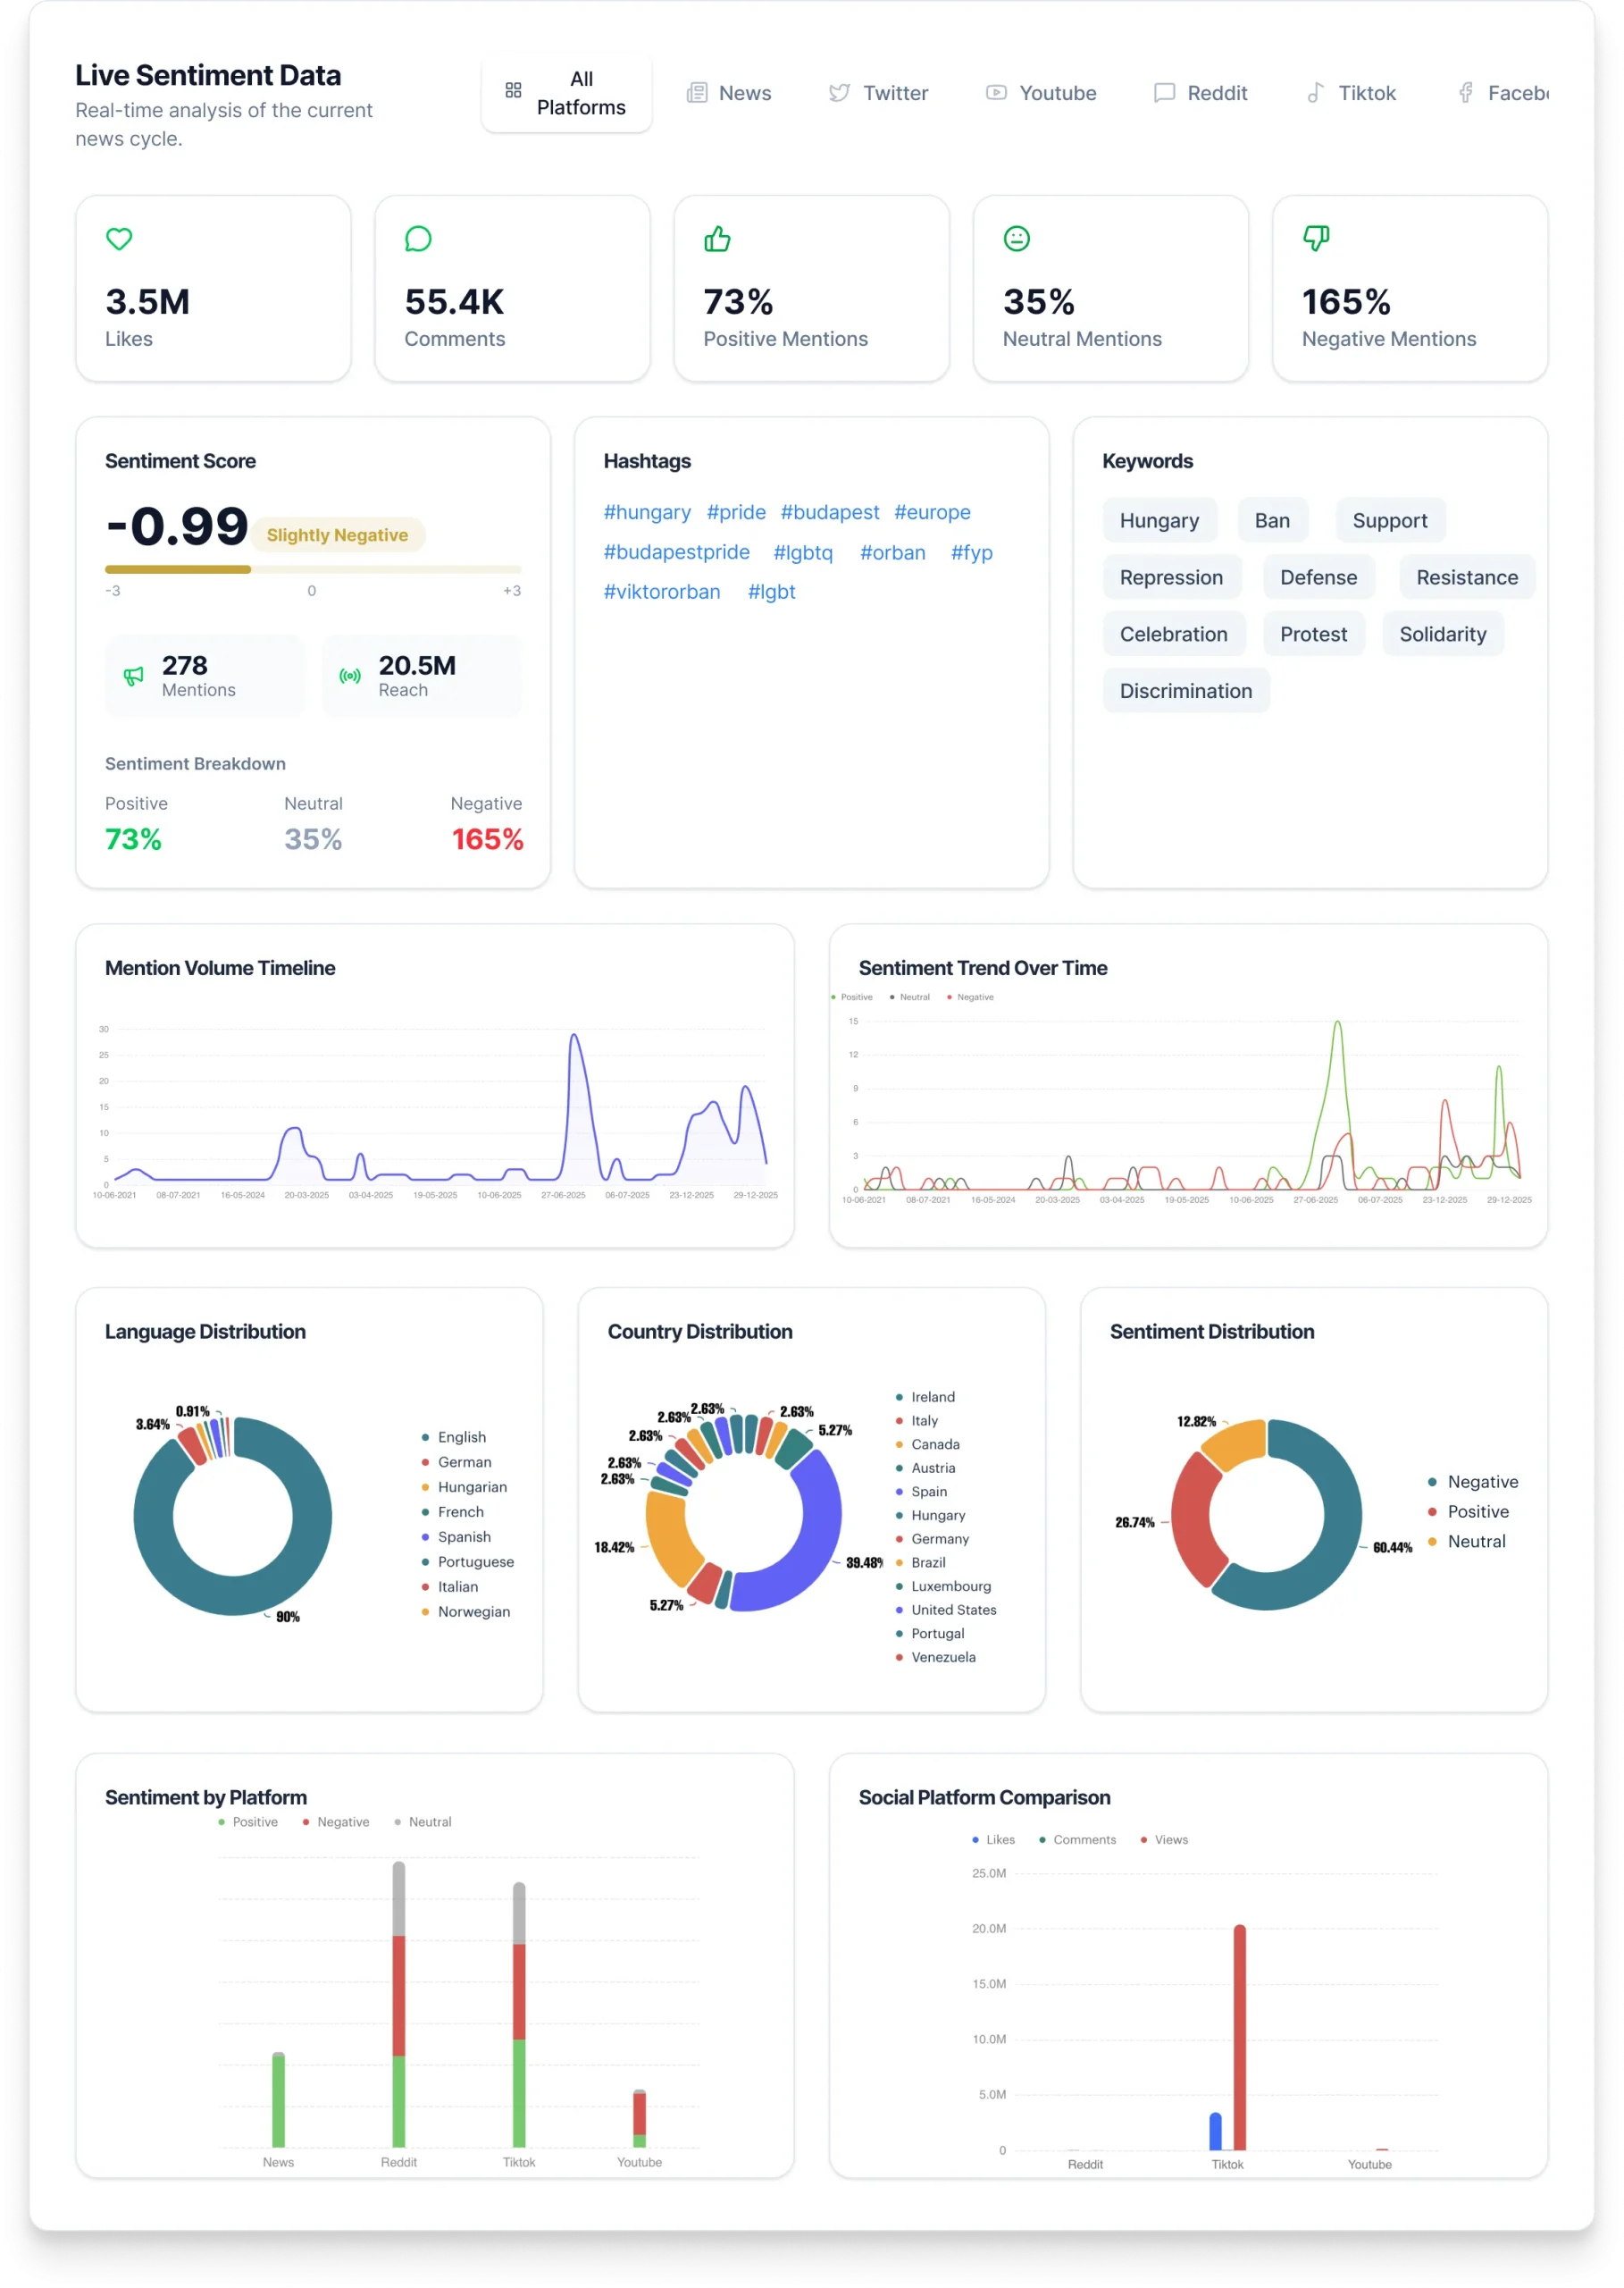Click the Solidarity keyword chip

coord(1442,635)
